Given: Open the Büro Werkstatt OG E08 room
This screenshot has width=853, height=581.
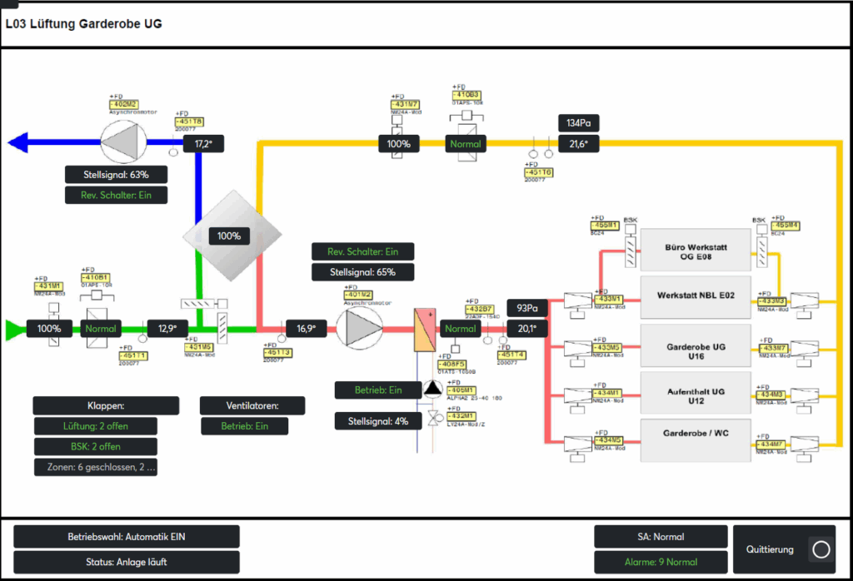Looking at the screenshot, I should pos(695,251).
